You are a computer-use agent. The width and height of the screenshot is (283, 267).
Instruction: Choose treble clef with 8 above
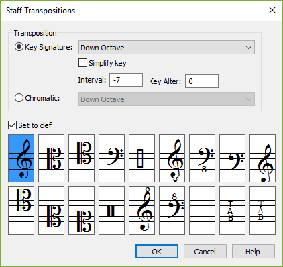tap(141, 211)
